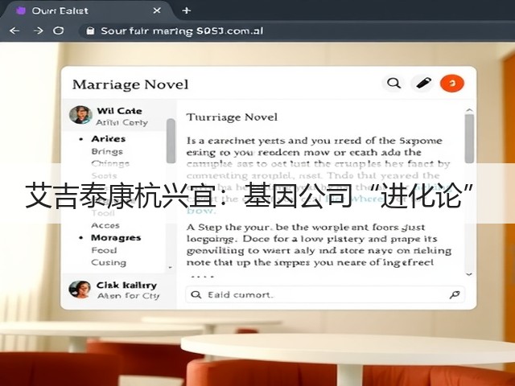
Task: Open Cisk Kailiry avatar thumbnail
Action: [x=80, y=289]
